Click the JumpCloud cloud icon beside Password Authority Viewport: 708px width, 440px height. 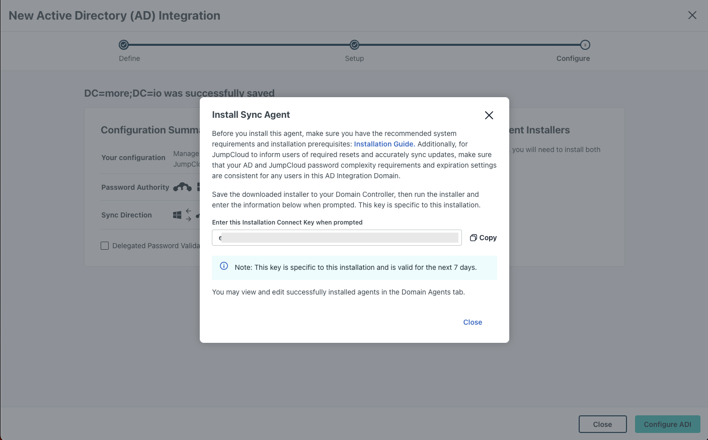pos(182,187)
